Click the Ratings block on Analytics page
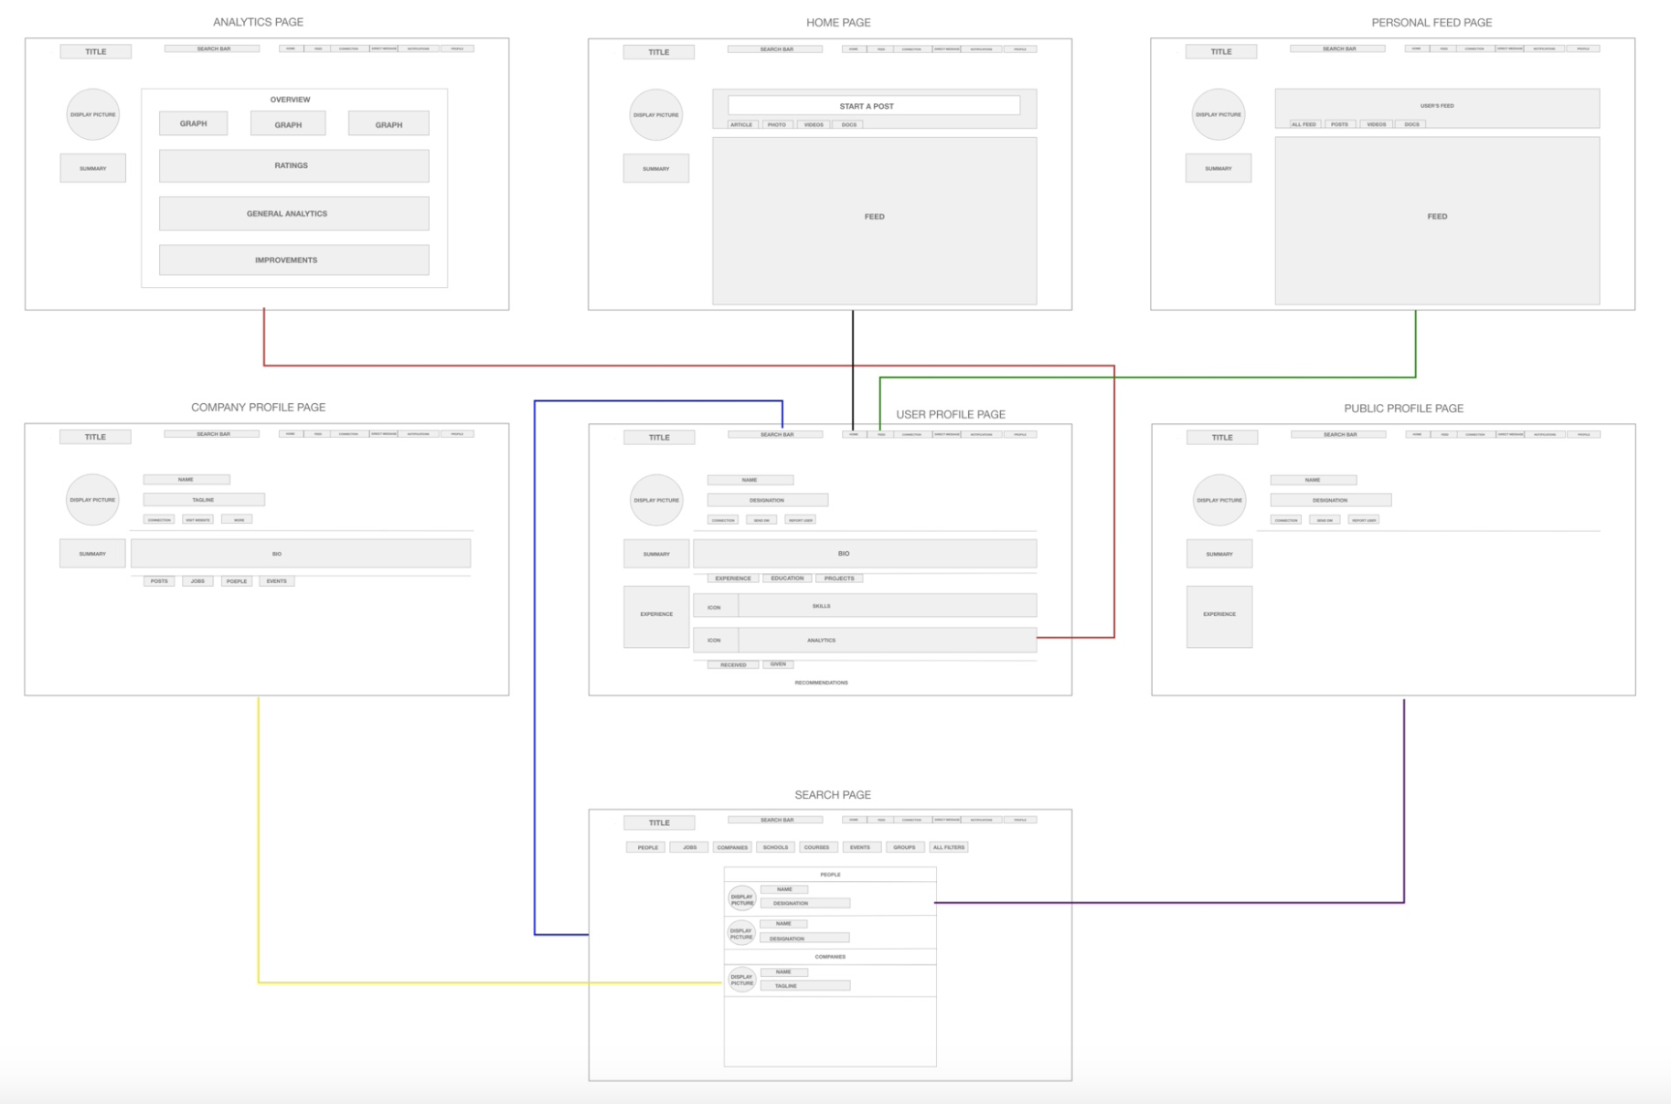The height and width of the screenshot is (1104, 1671). pyautogui.click(x=293, y=165)
